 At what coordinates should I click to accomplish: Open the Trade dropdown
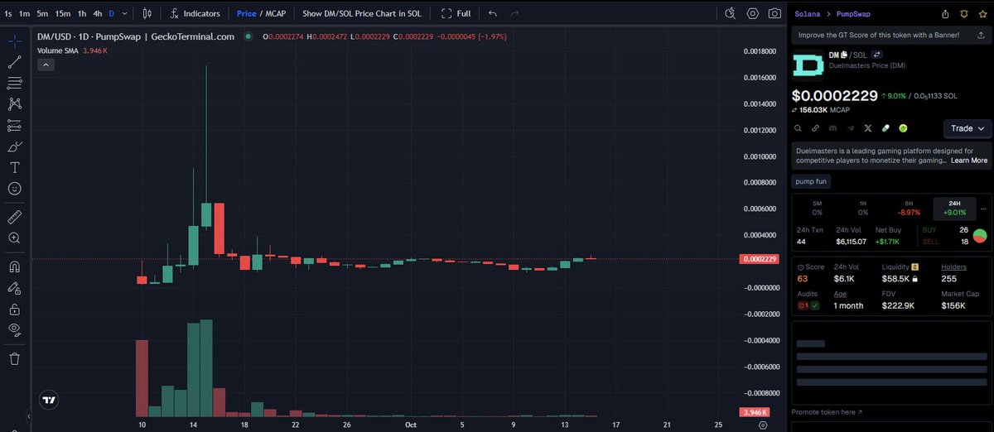967,128
